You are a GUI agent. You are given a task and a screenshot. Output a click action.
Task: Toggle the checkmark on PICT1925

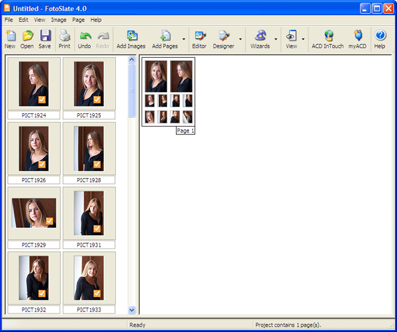(x=97, y=99)
